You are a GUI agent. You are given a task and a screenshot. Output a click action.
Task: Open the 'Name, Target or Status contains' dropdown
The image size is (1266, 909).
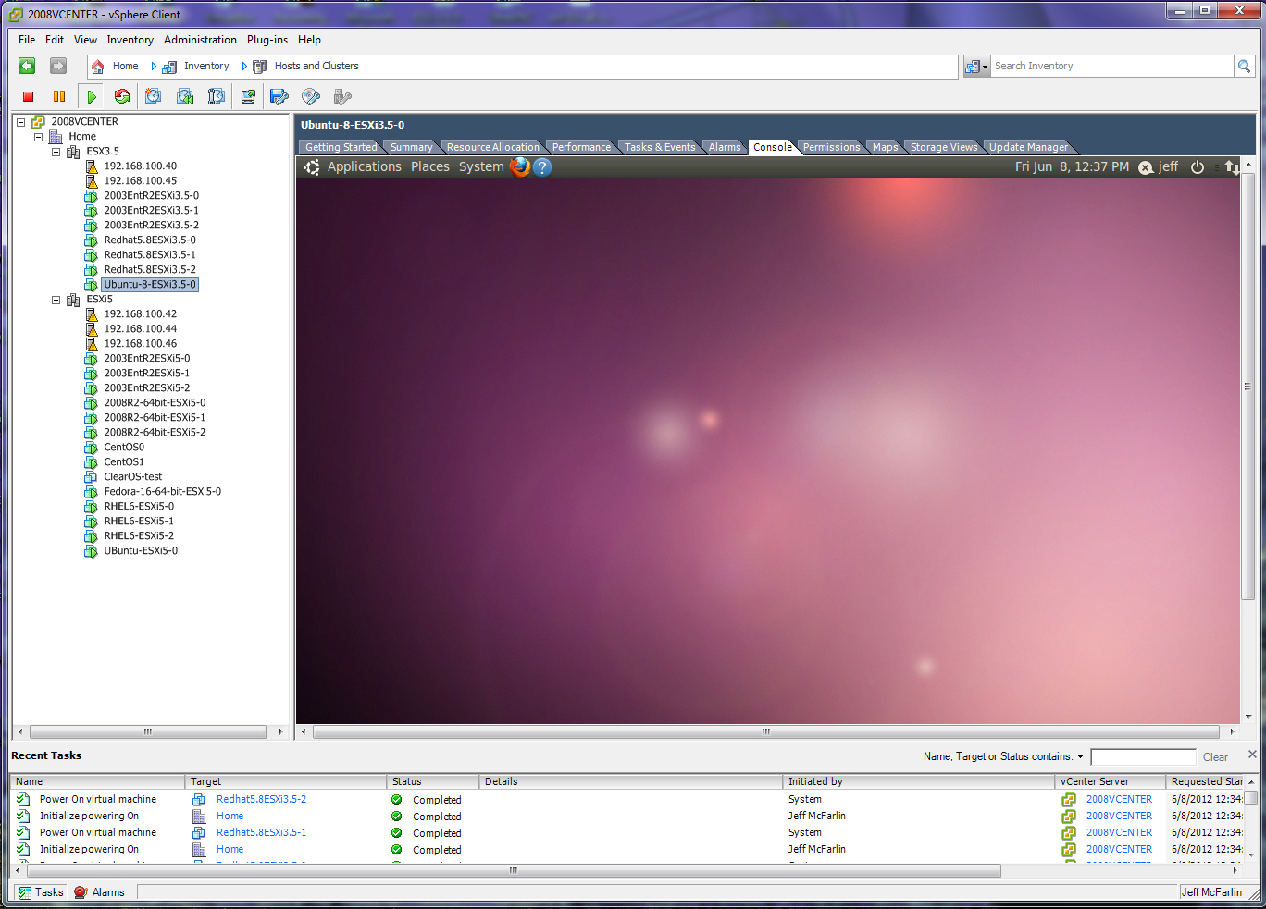point(1080,756)
